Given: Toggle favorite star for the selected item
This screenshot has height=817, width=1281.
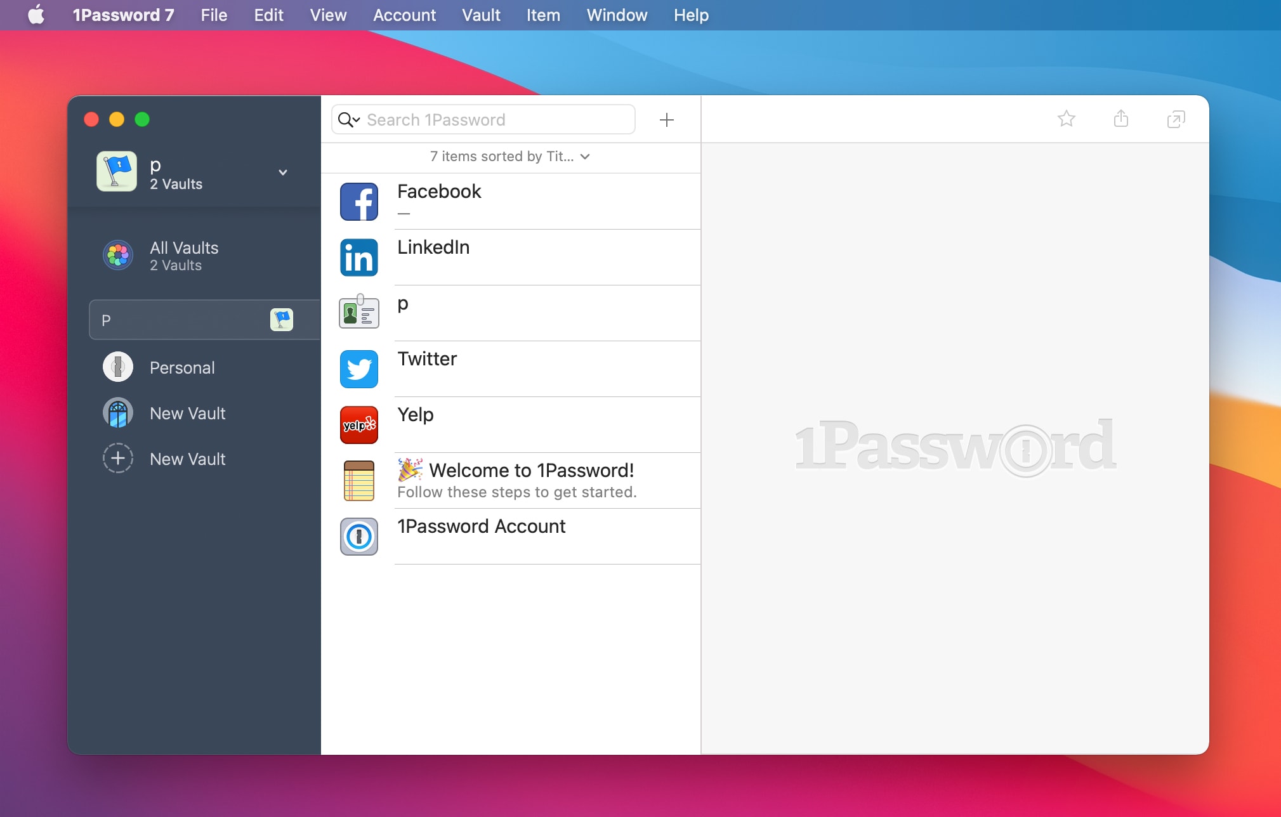Looking at the screenshot, I should pyautogui.click(x=1066, y=119).
